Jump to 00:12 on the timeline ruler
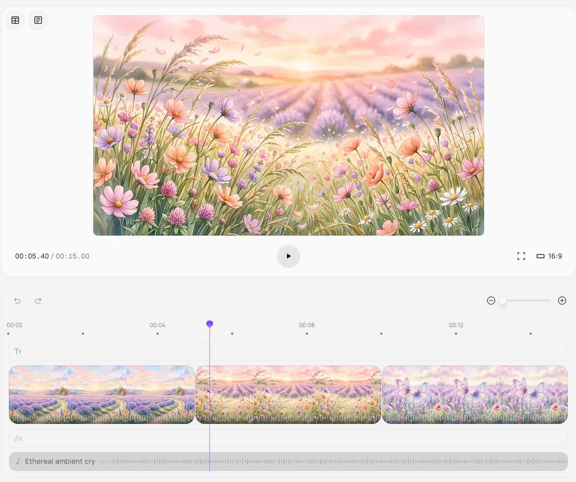 tap(456, 326)
